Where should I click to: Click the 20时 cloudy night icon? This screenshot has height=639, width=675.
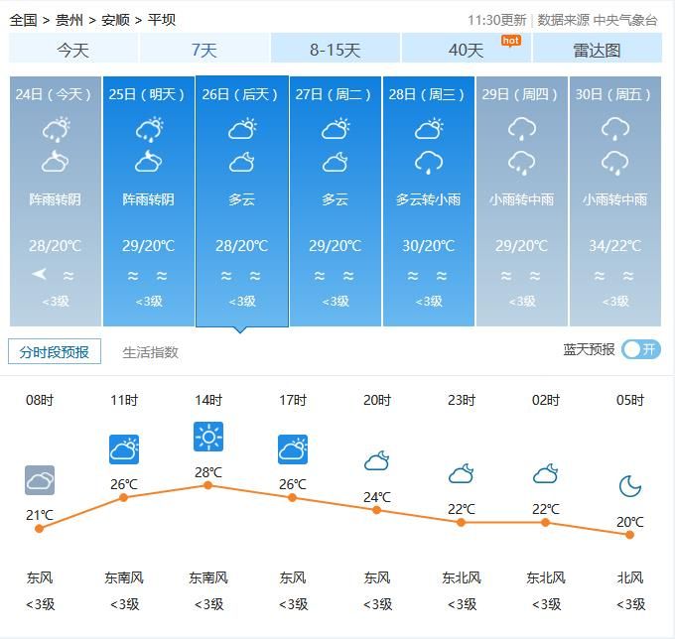click(376, 460)
